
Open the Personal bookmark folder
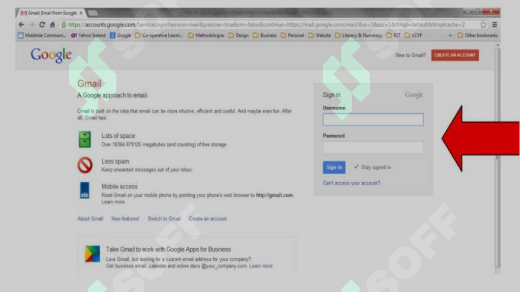pos(293,35)
